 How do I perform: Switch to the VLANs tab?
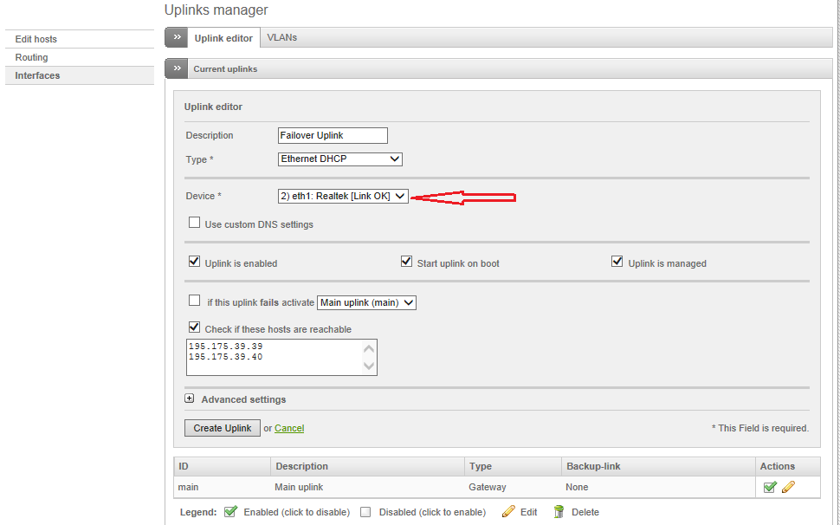[282, 38]
